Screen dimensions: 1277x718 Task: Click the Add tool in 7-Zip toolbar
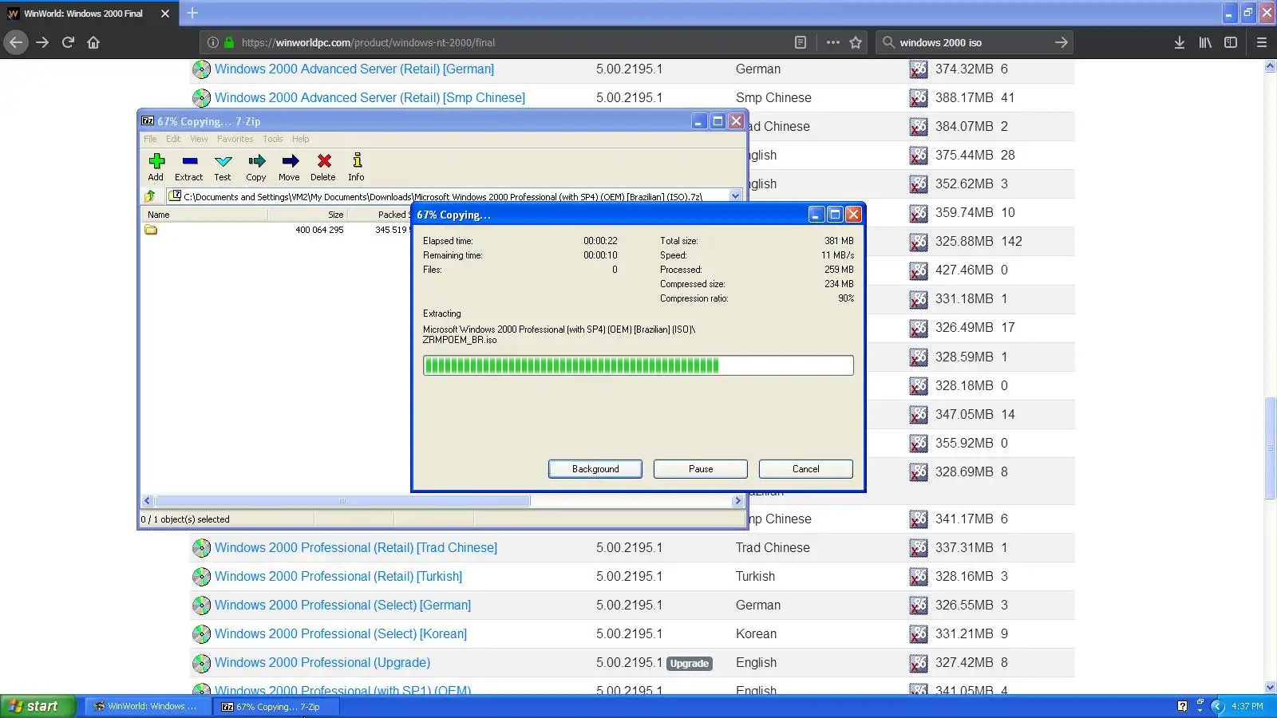(x=156, y=167)
